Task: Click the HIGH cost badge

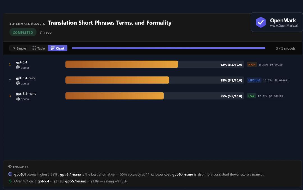Action: pos(252,65)
